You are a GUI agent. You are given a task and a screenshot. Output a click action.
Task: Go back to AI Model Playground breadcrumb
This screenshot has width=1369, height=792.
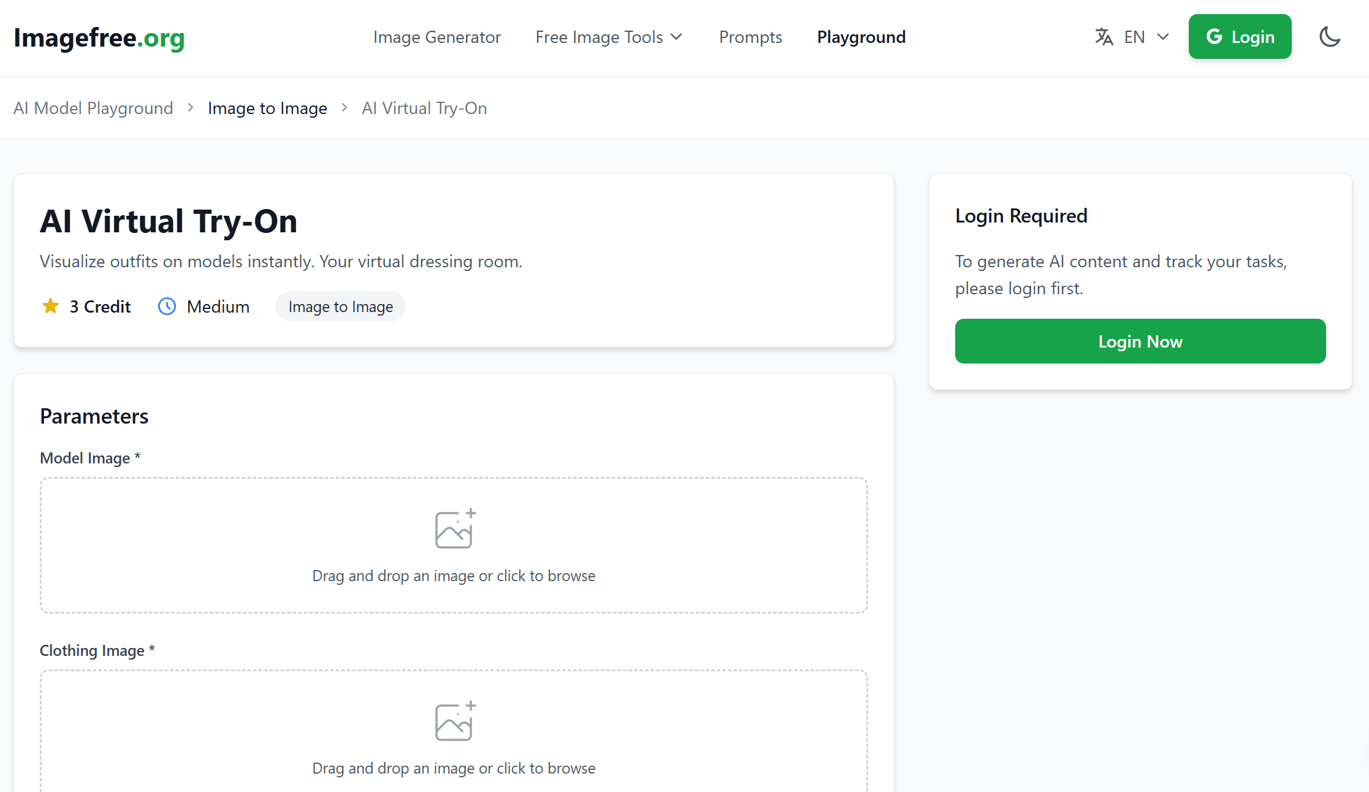point(93,108)
